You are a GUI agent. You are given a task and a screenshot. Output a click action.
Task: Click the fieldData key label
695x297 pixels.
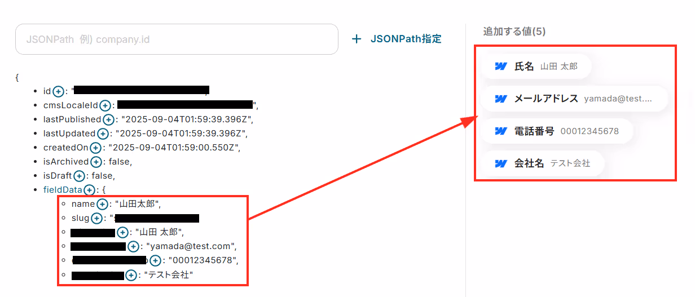[x=63, y=190]
